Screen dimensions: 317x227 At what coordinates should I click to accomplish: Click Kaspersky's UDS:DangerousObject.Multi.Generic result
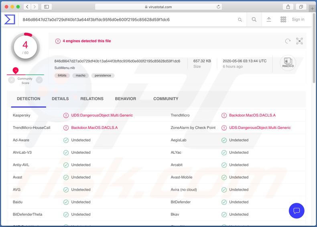[x=102, y=115]
